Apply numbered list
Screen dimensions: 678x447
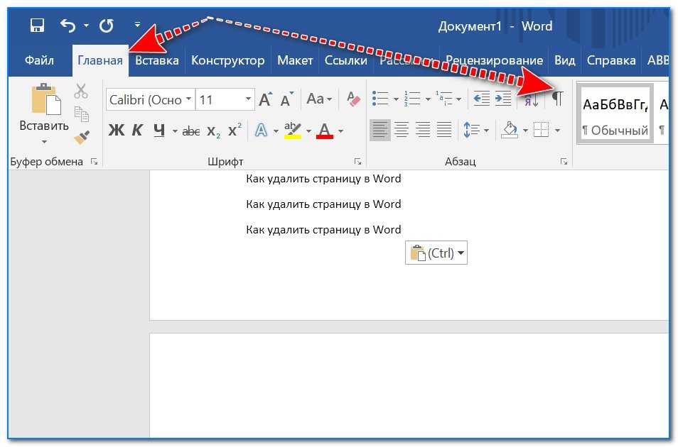(411, 99)
